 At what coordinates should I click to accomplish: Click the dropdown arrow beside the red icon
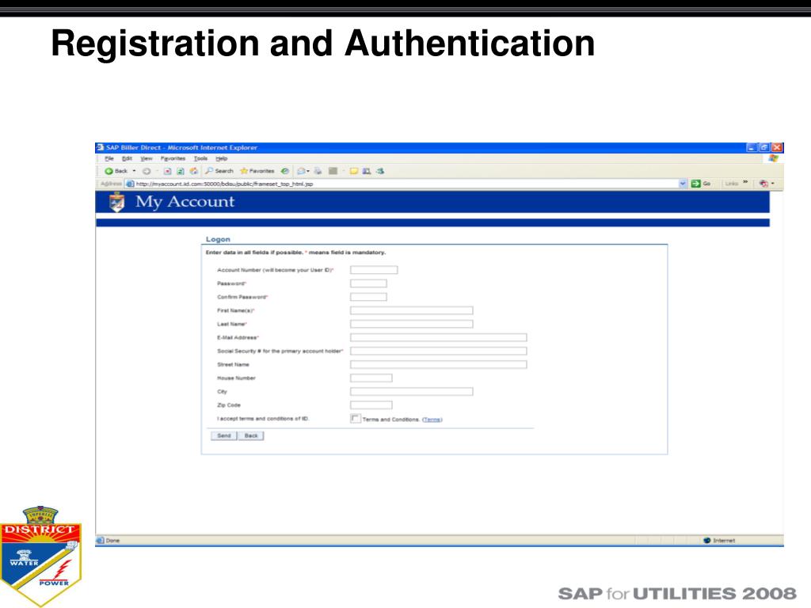(773, 184)
